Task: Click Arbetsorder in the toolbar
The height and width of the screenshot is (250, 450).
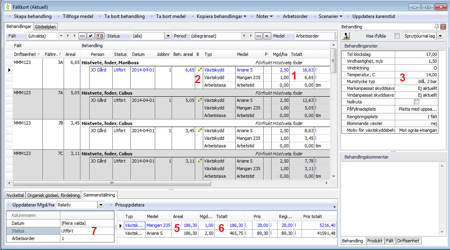Action: [x=295, y=16]
